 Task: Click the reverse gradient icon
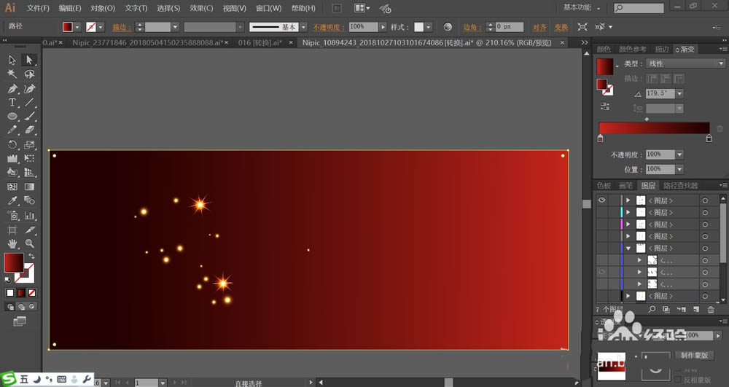[x=605, y=106]
